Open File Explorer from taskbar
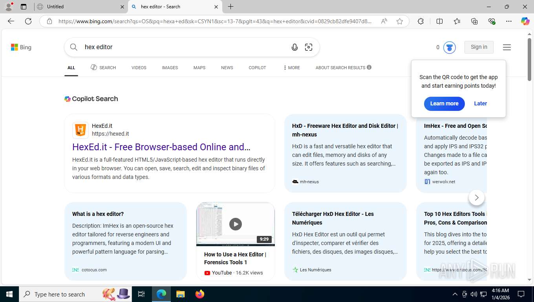Screen dimensions: 534x302 tap(180, 294)
